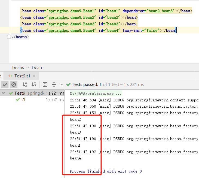The height and width of the screenshot is (178, 199).
Task: Collapse all test nodes icon
Action: coord(54,85)
